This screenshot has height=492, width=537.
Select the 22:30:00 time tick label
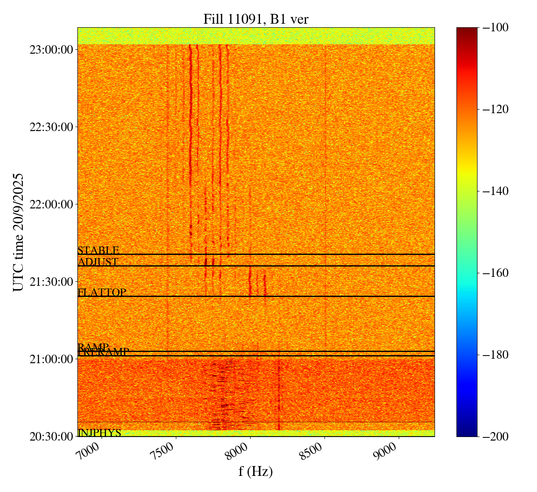point(51,127)
